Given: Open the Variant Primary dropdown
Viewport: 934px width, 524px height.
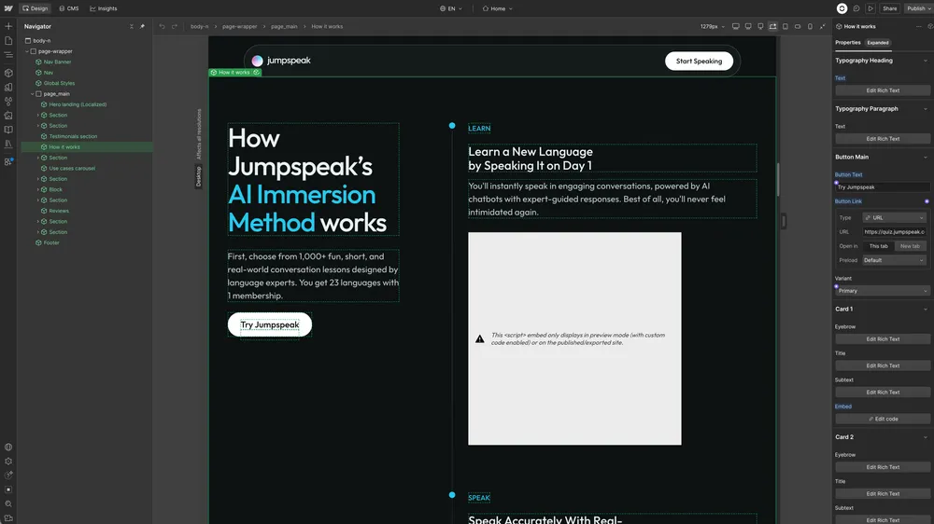Looking at the screenshot, I should tap(883, 291).
